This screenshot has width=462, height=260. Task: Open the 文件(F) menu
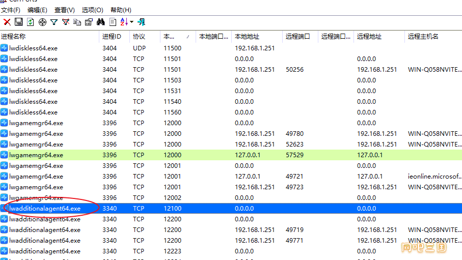11,10
